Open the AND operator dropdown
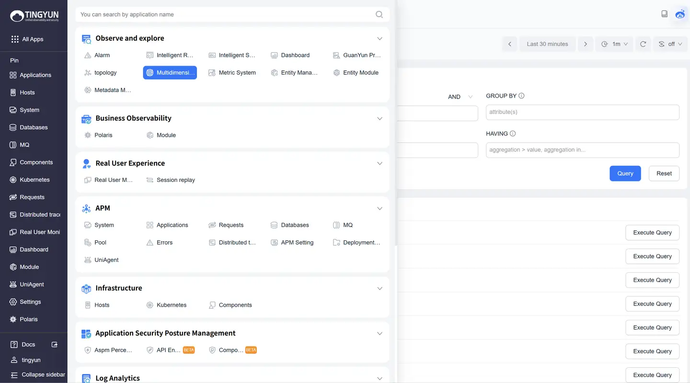The image size is (690, 383). tap(460, 97)
